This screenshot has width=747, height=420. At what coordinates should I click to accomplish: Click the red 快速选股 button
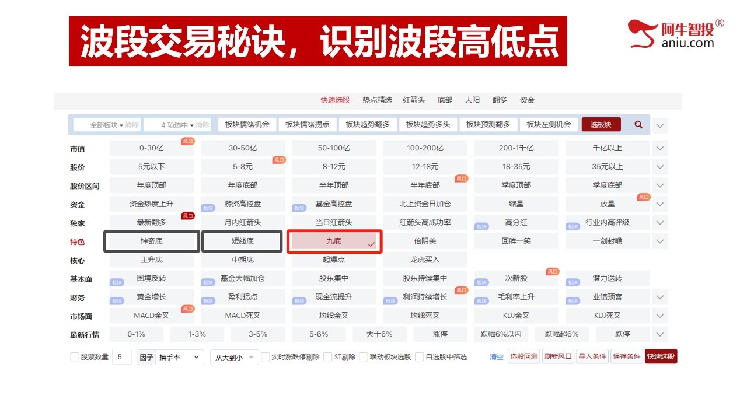coord(661,356)
